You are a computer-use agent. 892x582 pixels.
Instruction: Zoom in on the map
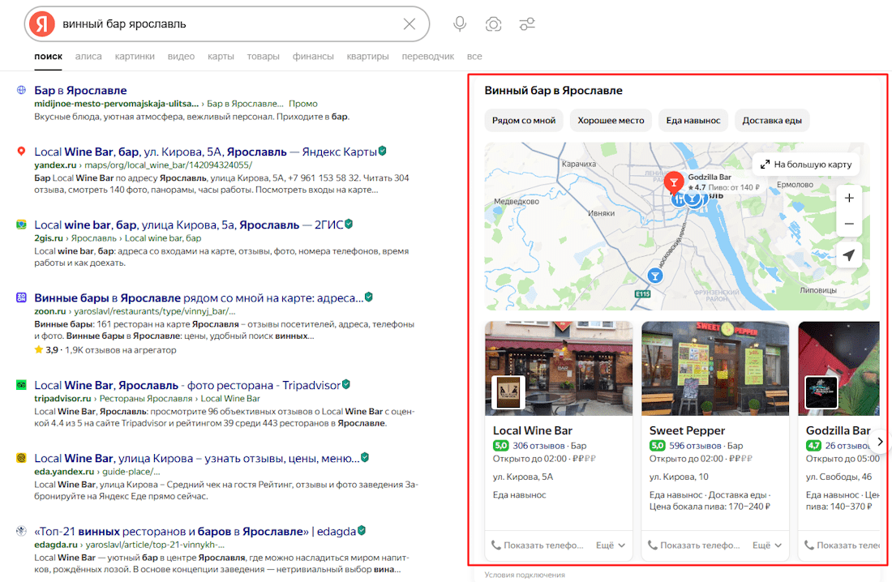849,198
